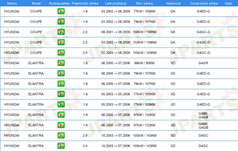Click 77kW / 105KM in the COUPE row

144,11
